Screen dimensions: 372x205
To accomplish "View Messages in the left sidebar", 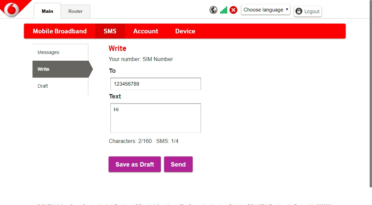I will point(48,52).
